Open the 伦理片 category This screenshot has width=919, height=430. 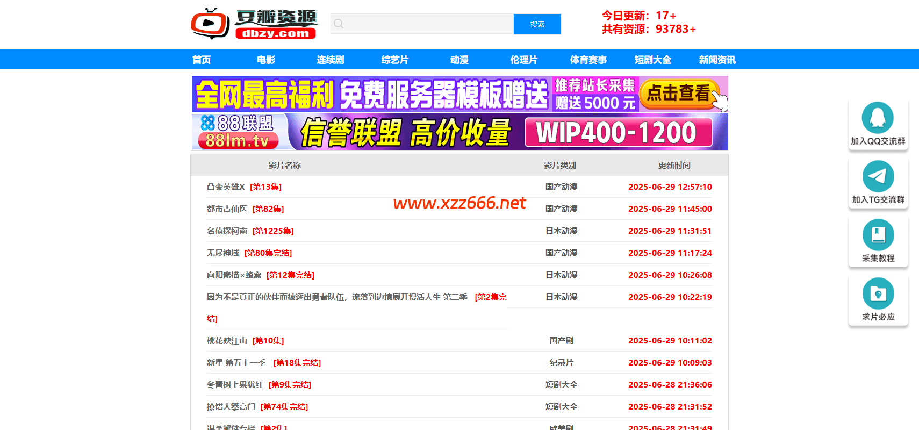tap(524, 60)
